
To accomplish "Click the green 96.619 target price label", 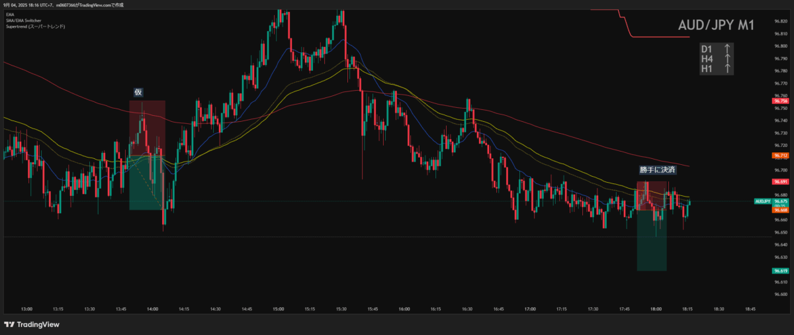I will point(780,271).
